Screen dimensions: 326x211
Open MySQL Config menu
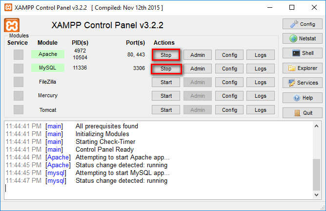[229, 69]
